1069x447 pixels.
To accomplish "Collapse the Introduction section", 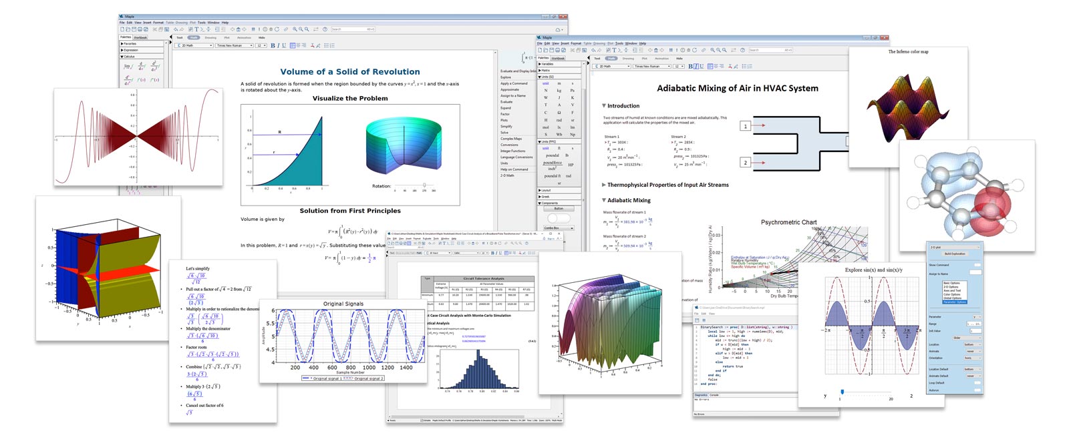I will click(604, 105).
